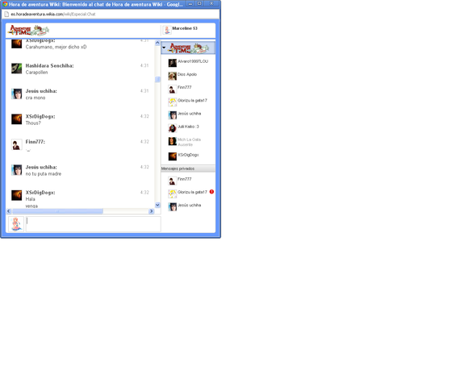This screenshot has width=464, height=387.
Task: Click the Finn777 username in chat message
Action: point(36,142)
